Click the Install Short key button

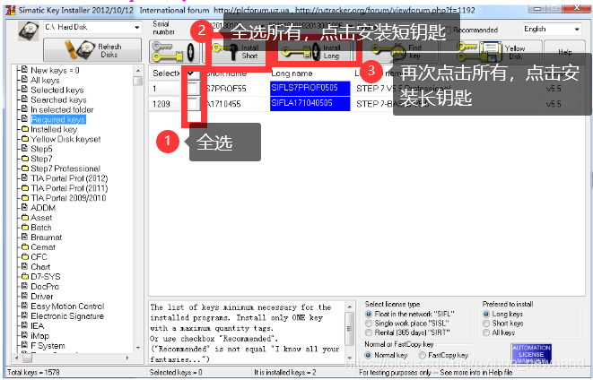tap(236, 52)
